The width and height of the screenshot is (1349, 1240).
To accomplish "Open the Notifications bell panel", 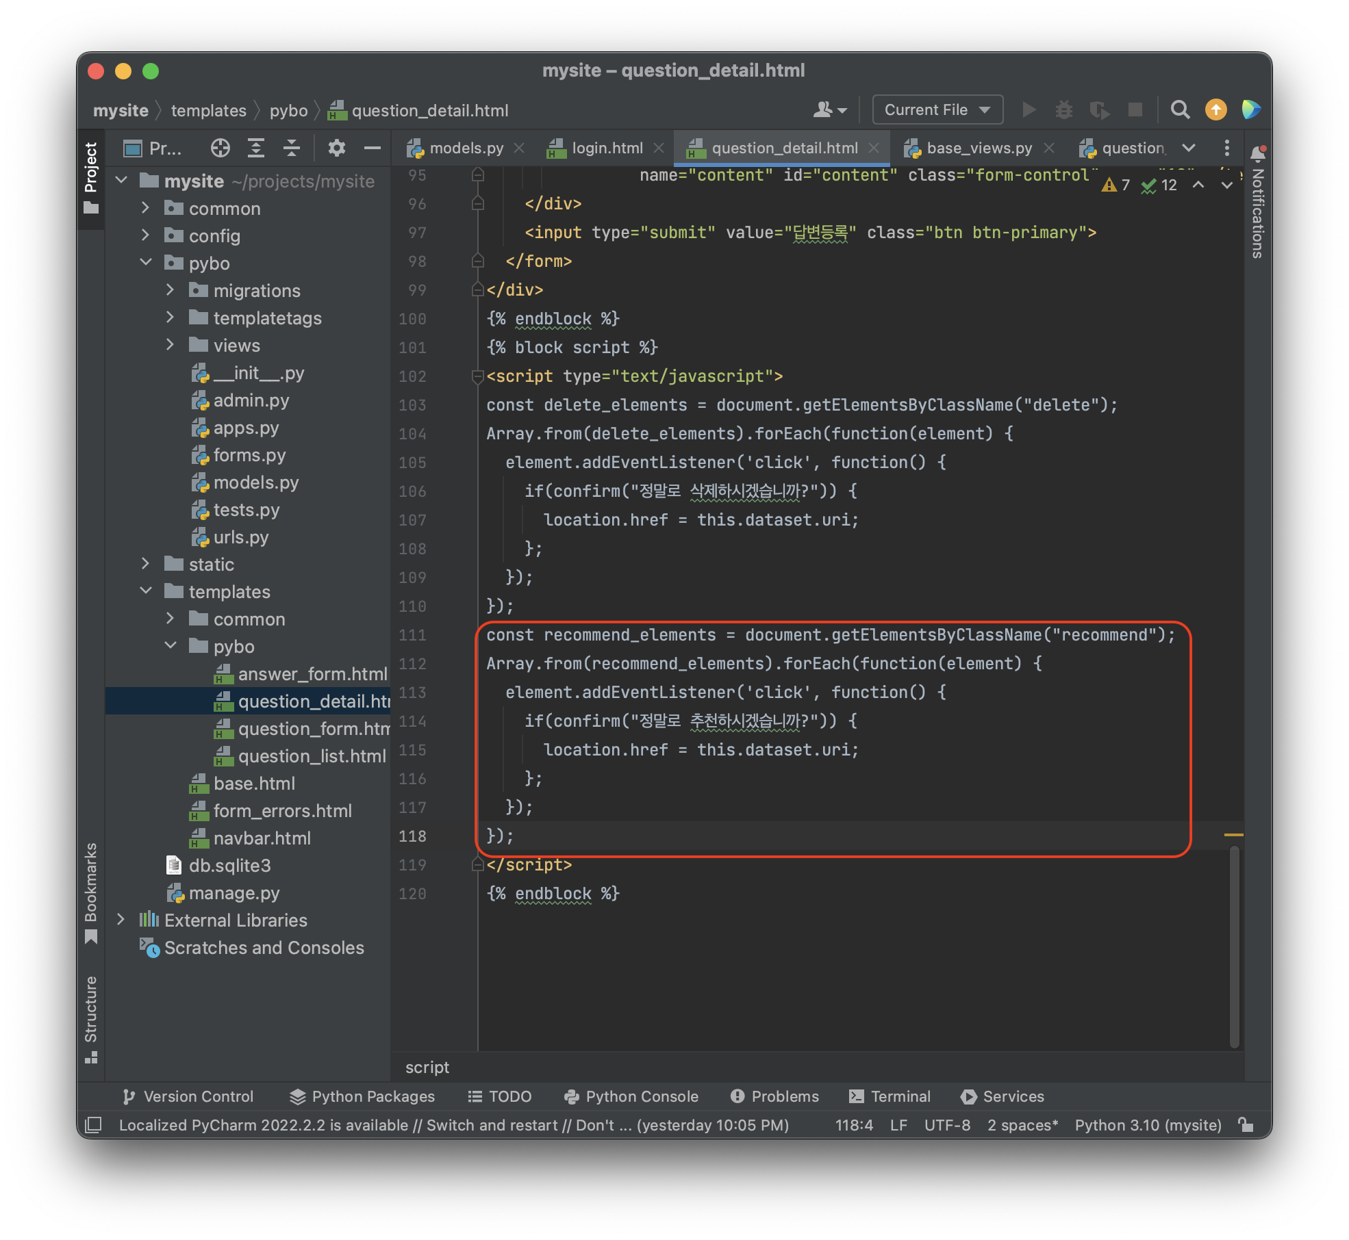I will coord(1258,153).
